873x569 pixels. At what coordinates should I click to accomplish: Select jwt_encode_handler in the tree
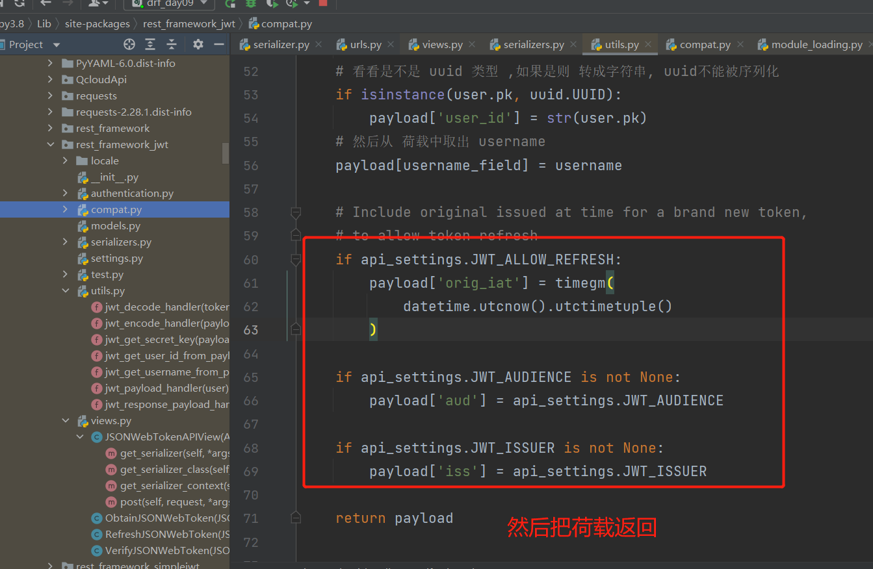pos(114,323)
